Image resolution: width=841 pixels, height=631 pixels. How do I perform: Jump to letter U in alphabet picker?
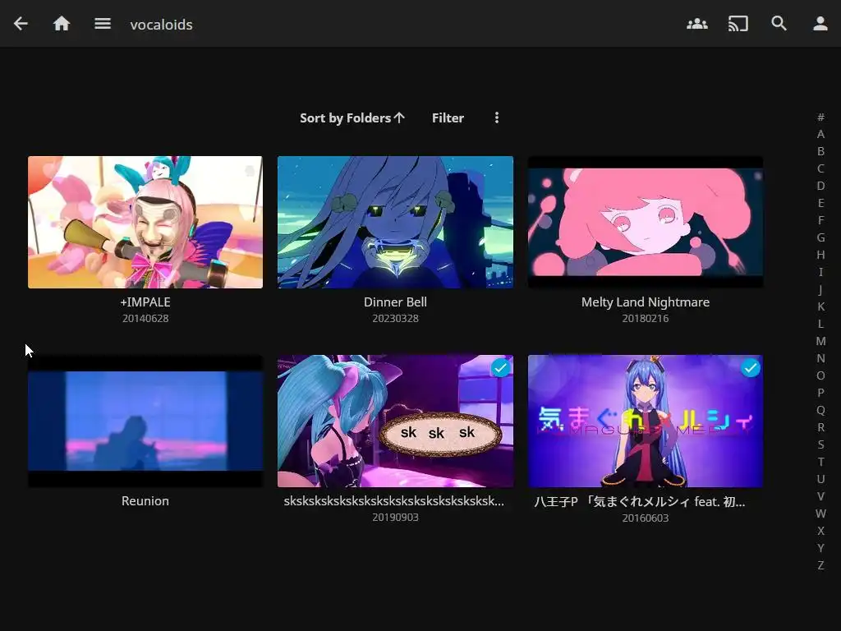[820, 479]
